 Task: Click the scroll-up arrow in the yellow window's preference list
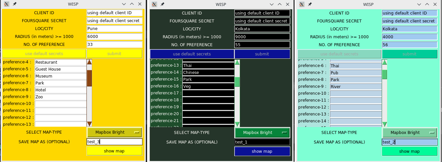click(89, 62)
